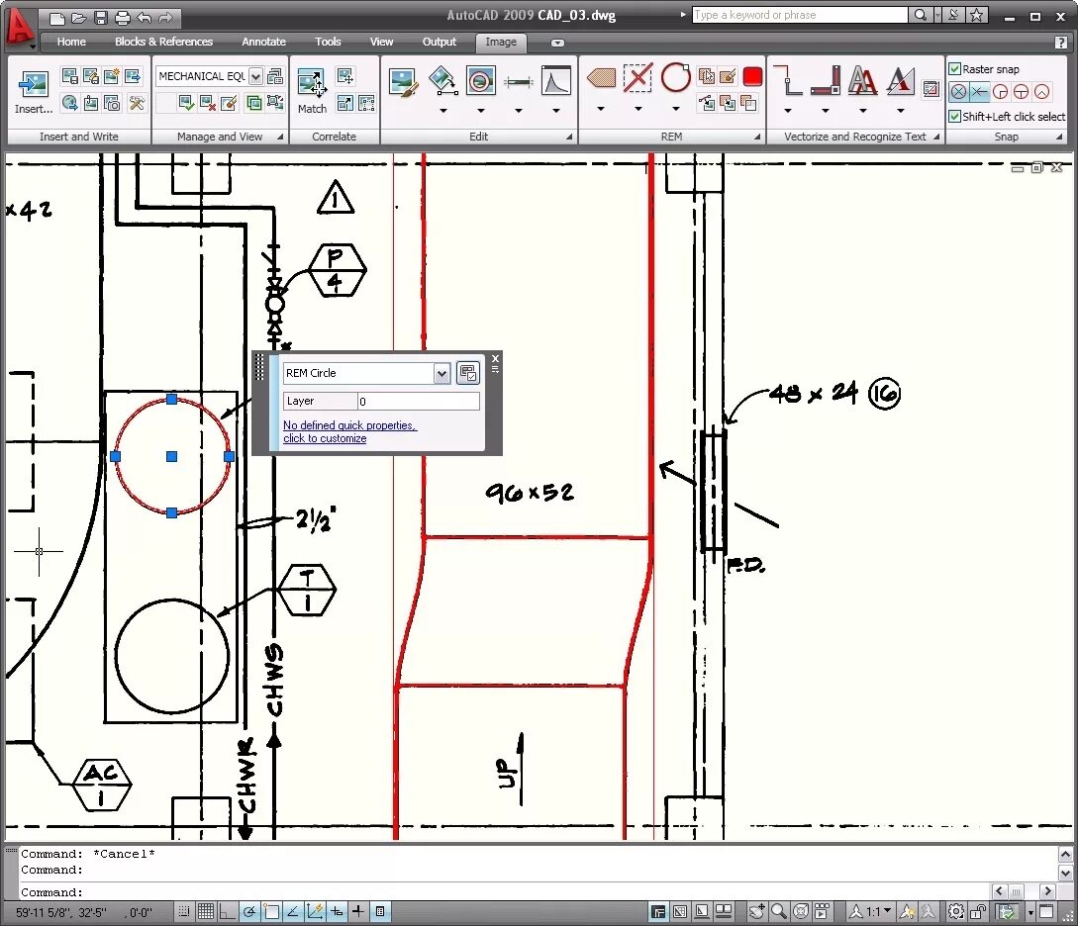Switch to the Annotate tab
This screenshot has width=1078, height=926.
[263, 42]
